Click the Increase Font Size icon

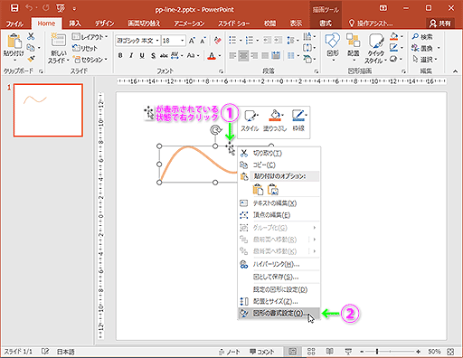[192, 41]
